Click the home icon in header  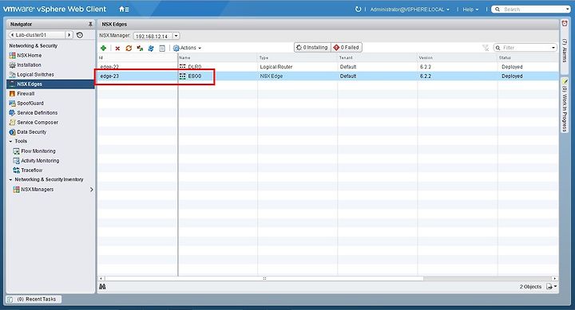(x=124, y=9)
